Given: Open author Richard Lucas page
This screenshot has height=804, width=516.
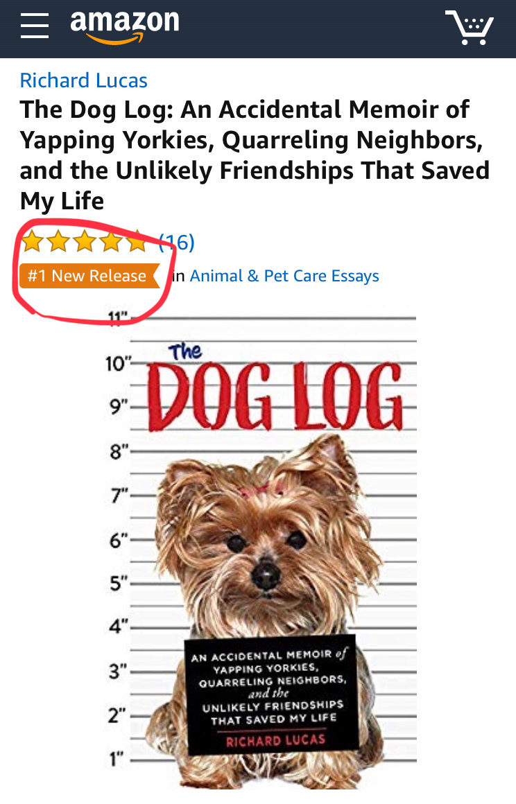Looking at the screenshot, I should click(x=84, y=80).
